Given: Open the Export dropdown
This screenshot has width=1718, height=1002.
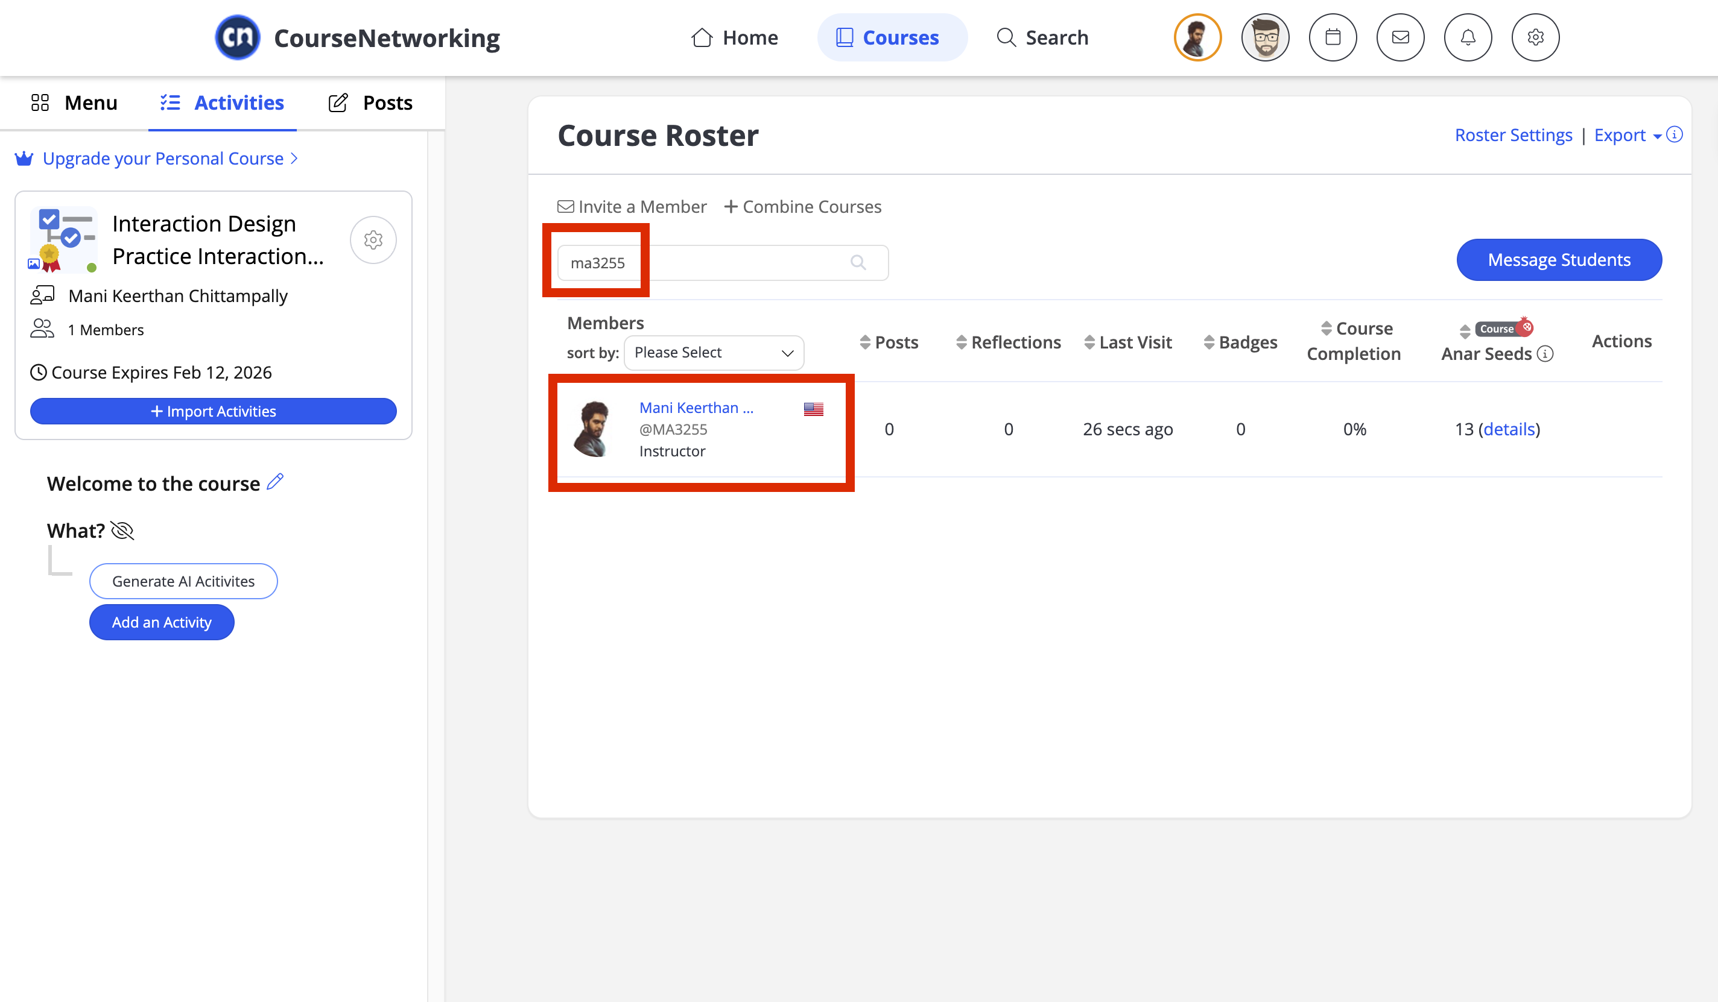Looking at the screenshot, I should (1628, 135).
